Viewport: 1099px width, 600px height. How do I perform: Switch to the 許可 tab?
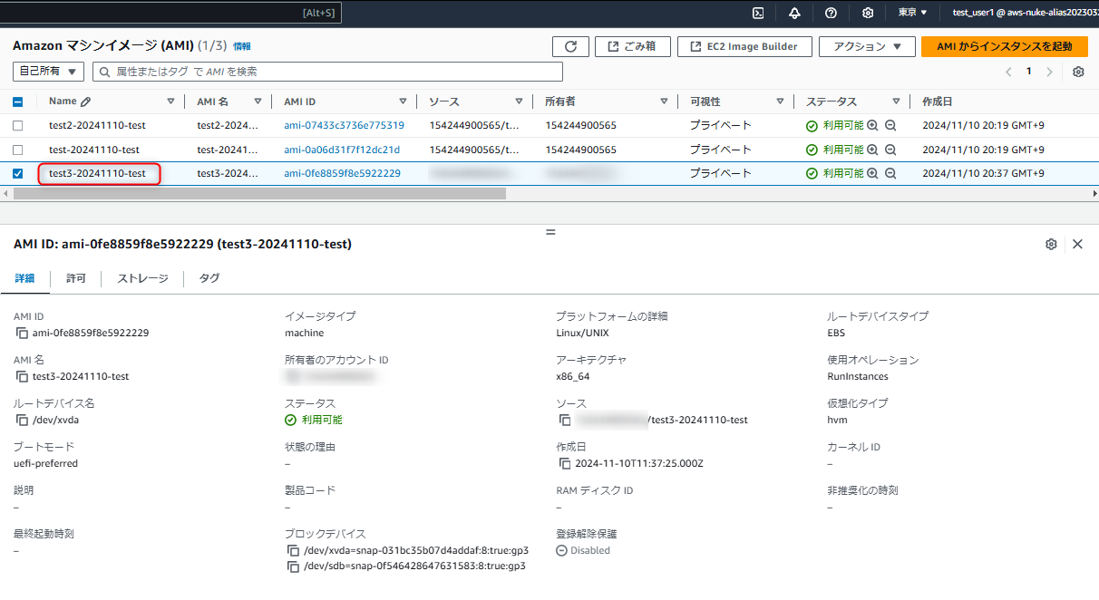click(76, 278)
